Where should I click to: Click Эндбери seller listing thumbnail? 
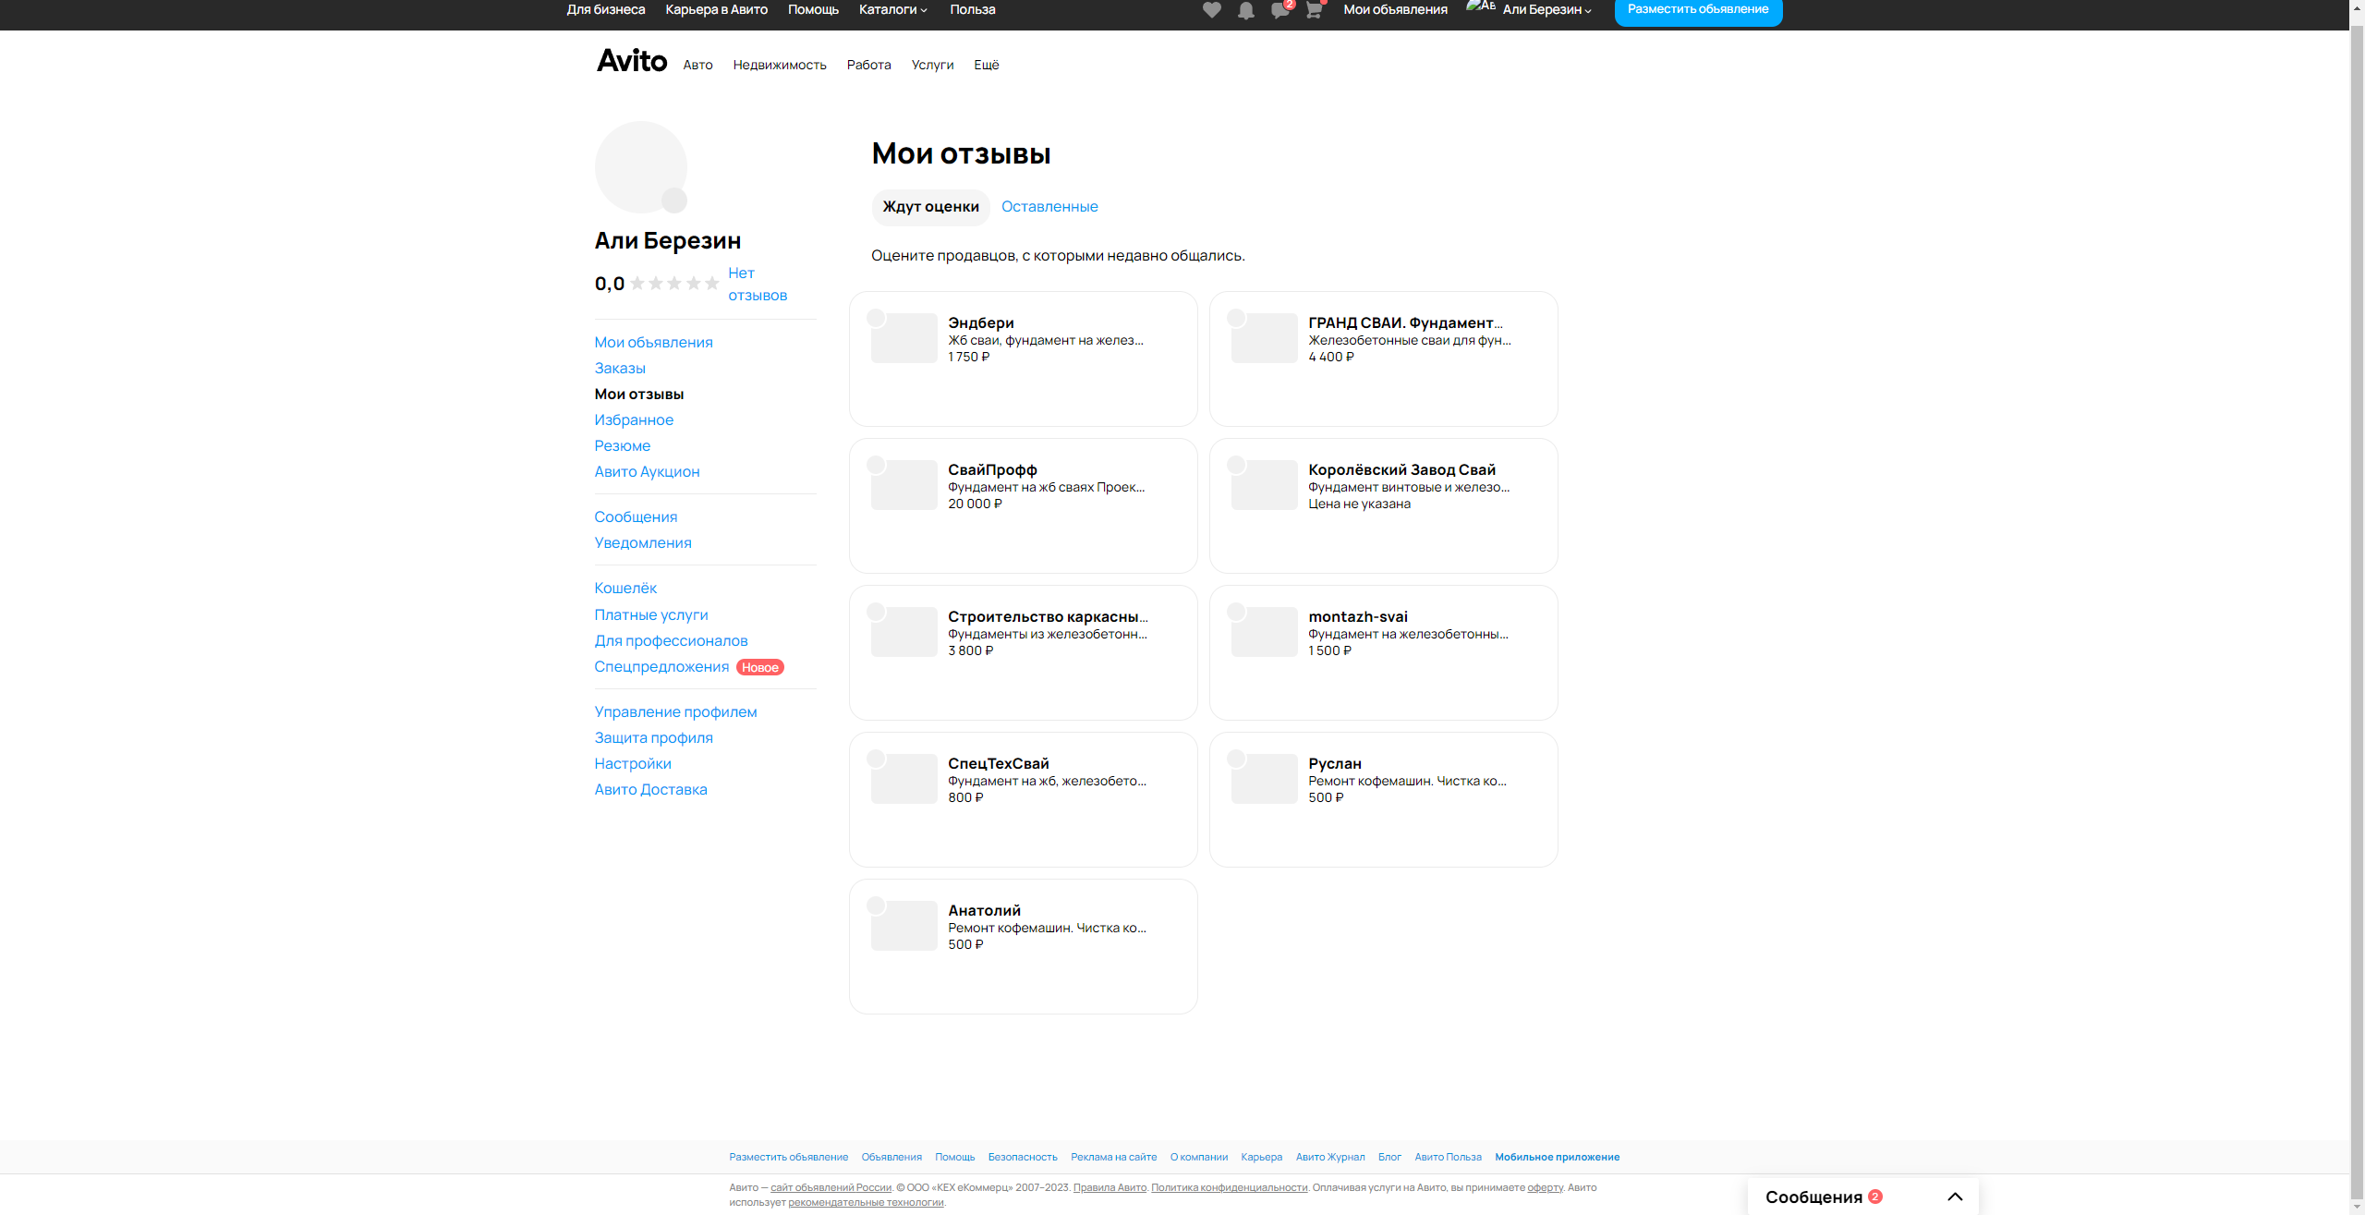[904, 338]
